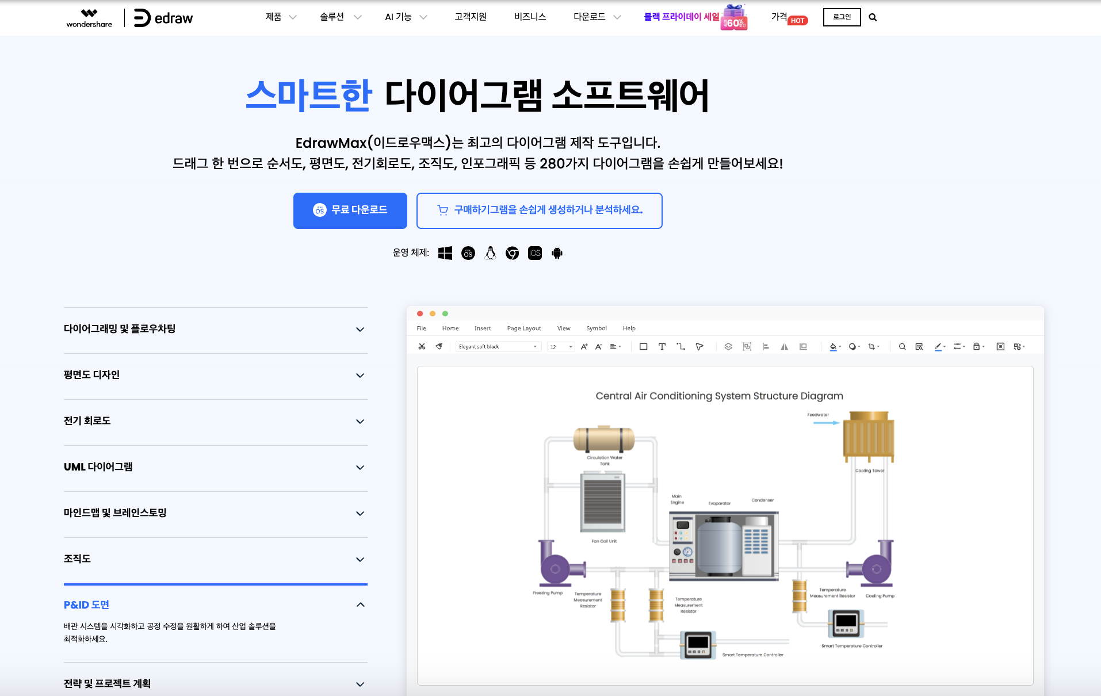
Task: Open the shape style circle swatch
Action: tap(854, 346)
